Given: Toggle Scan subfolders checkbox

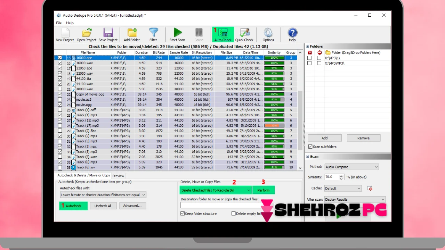Looking at the screenshot, I should point(310,147).
